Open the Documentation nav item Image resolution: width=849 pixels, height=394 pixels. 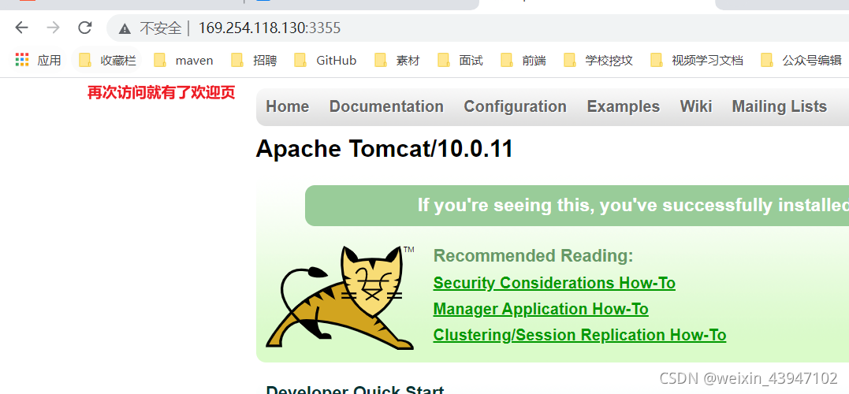point(386,106)
